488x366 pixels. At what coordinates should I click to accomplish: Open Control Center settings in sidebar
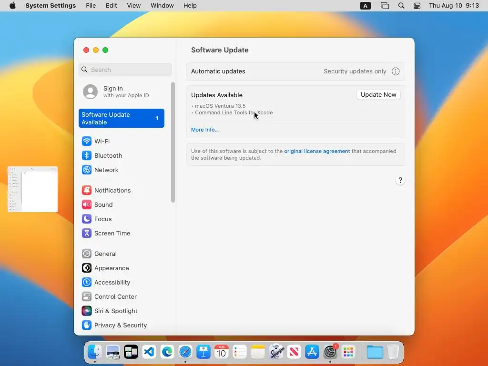(x=122, y=297)
